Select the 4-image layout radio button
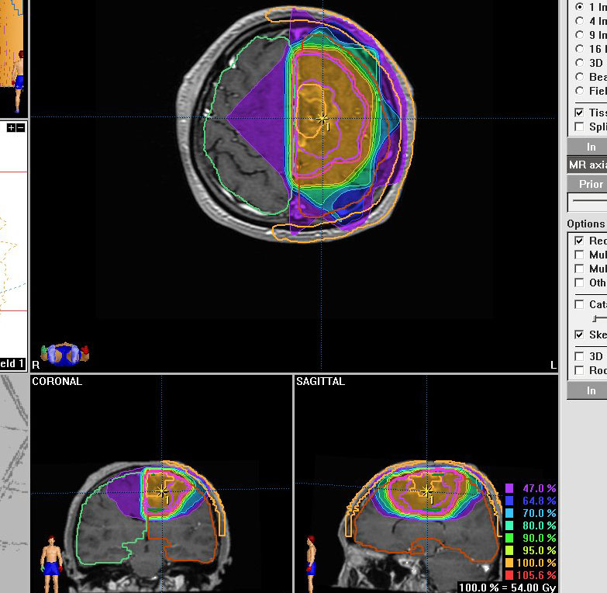The width and height of the screenshot is (607, 593). click(x=579, y=21)
